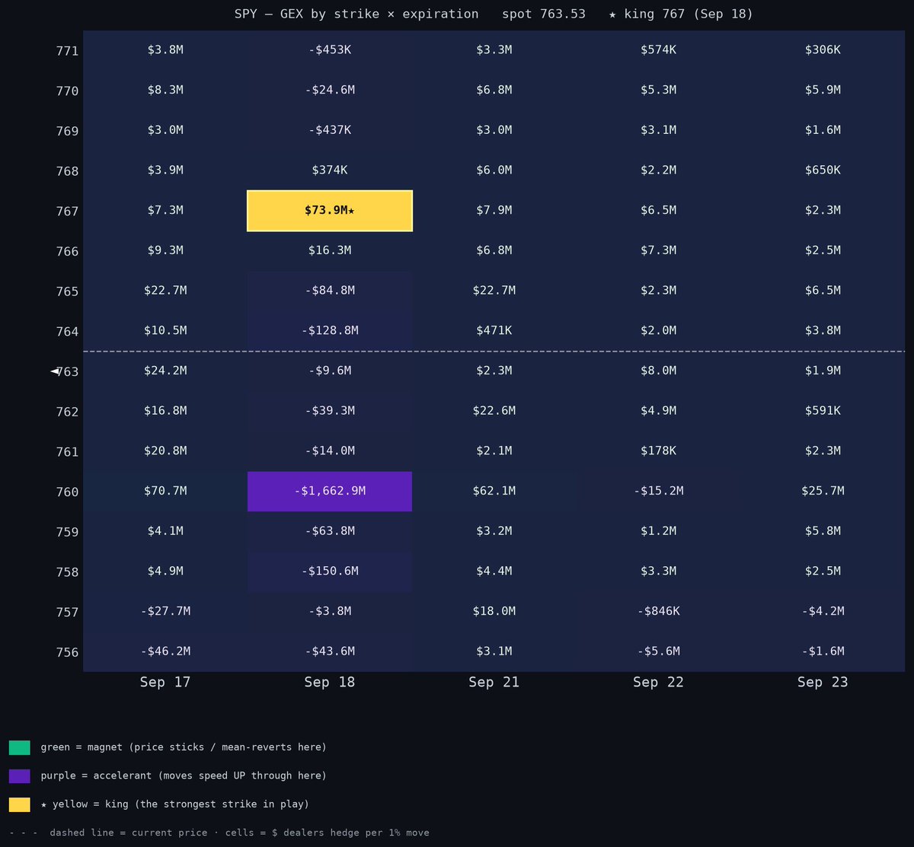Click the green = magnet legend text

184,747
